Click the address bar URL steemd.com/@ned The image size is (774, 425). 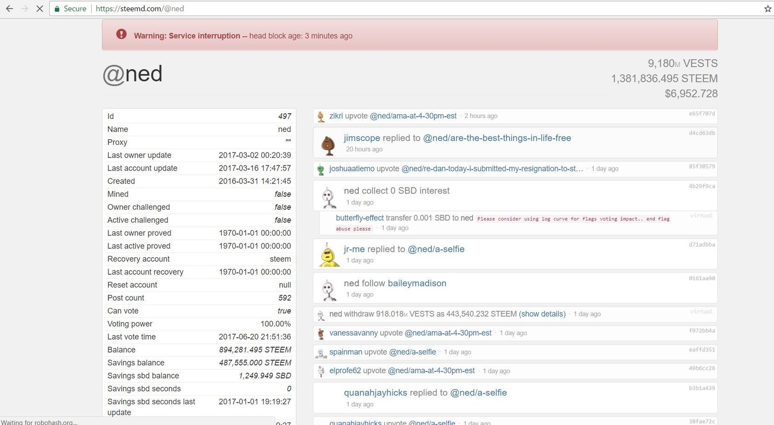pyautogui.click(x=140, y=9)
